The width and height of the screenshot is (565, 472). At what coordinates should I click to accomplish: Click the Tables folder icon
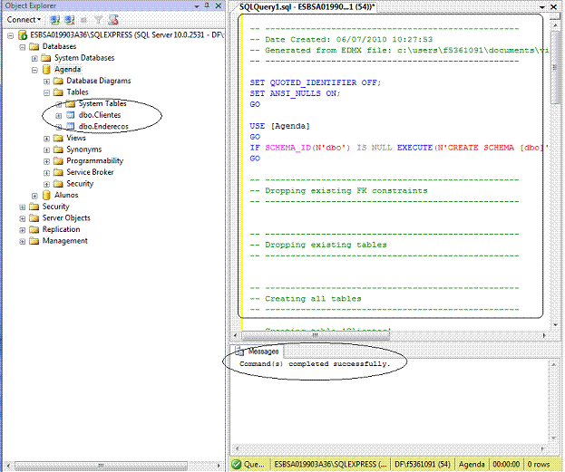58,92
